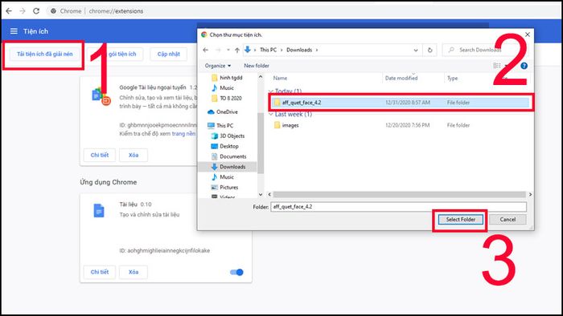
Task: Open the dialog help icon
Action: tap(524, 66)
